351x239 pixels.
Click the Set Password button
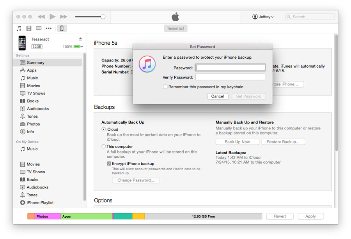click(x=249, y=96)
